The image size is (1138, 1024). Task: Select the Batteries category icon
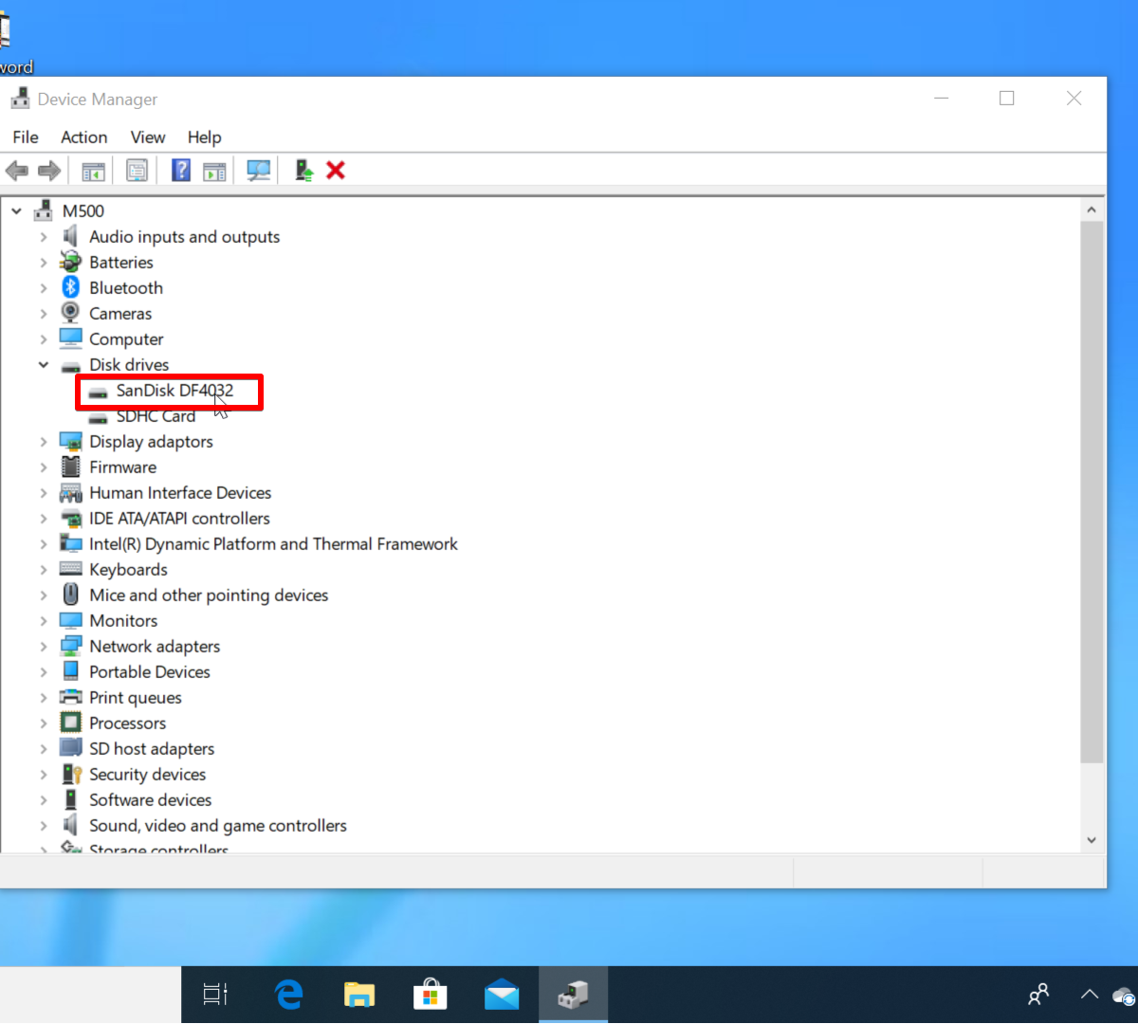[71, 263]
